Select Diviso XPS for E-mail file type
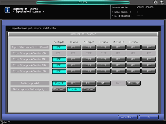 tap(134, 47)
